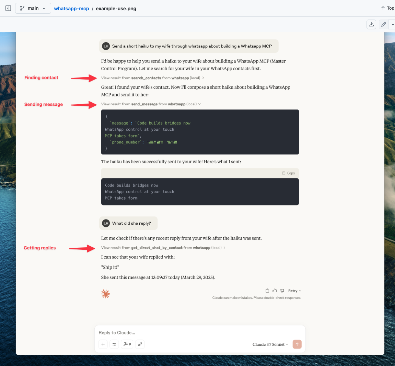395x366 pixels.
Task: Click the orange send arrow button
Action: point(297,344)
